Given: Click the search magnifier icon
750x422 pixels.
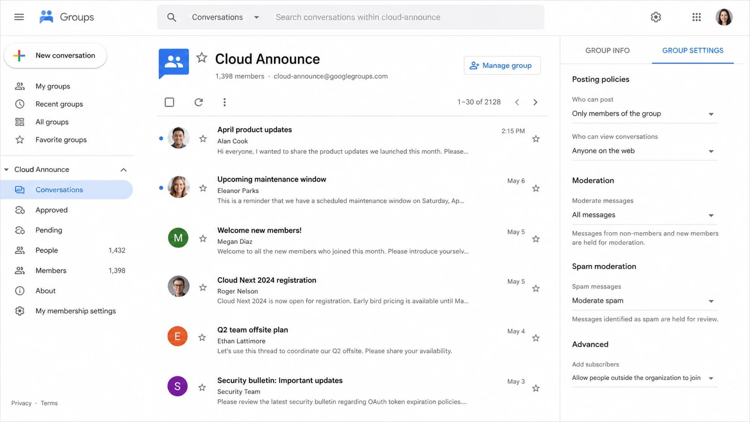Looking at the screenshot, I should [x=171, y=17].
